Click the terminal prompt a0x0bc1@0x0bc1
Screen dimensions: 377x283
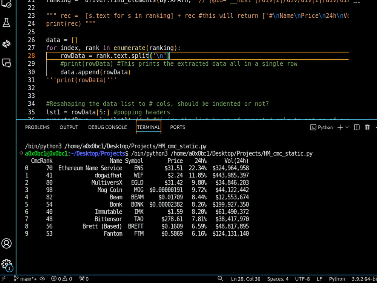click(46, 154)
